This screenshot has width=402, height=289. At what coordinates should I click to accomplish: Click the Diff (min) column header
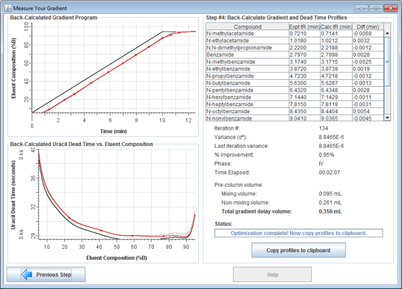pos(366,26)
